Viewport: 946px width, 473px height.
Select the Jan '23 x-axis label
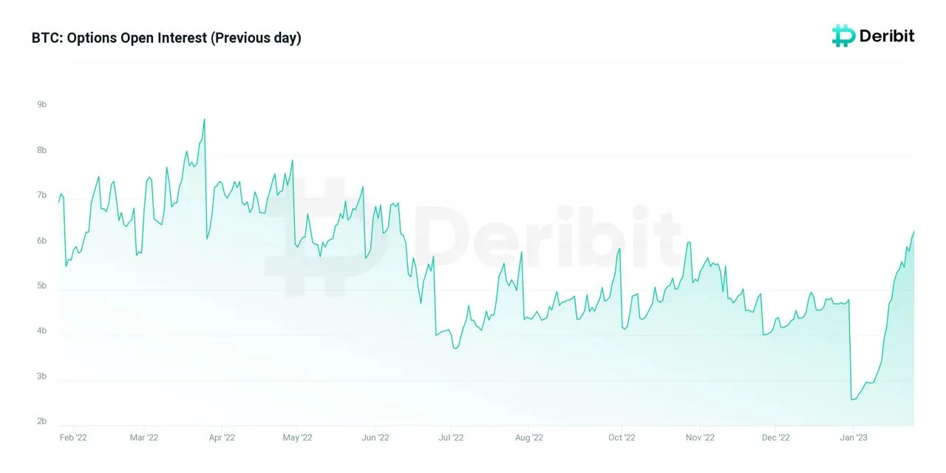coord(854,438)
